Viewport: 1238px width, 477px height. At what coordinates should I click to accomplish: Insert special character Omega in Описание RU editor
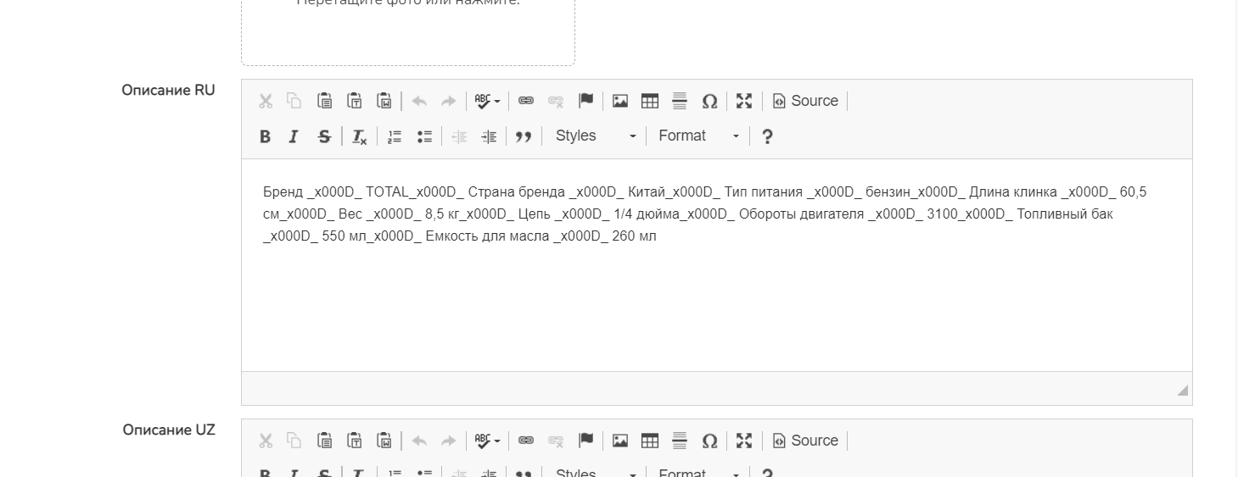pyautogui.click(x=709, y=102)
